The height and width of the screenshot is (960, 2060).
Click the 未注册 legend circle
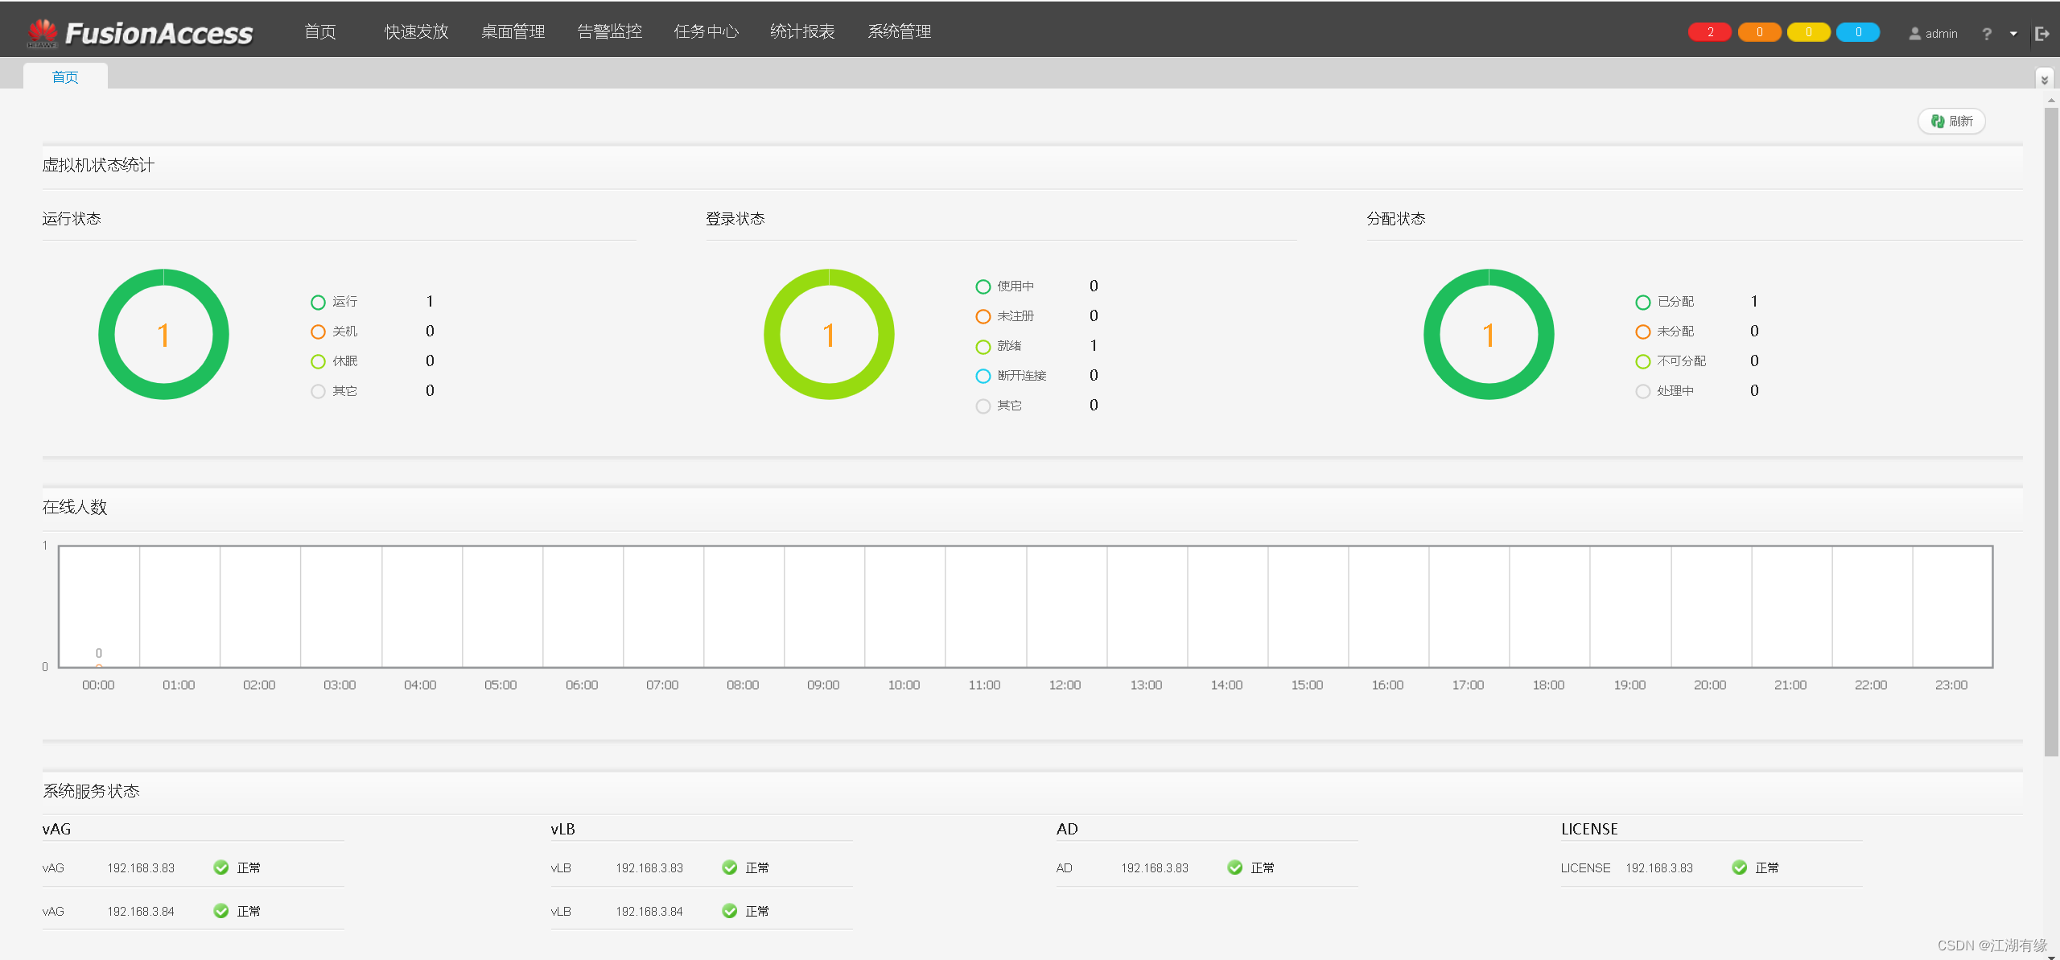point(983,316)
